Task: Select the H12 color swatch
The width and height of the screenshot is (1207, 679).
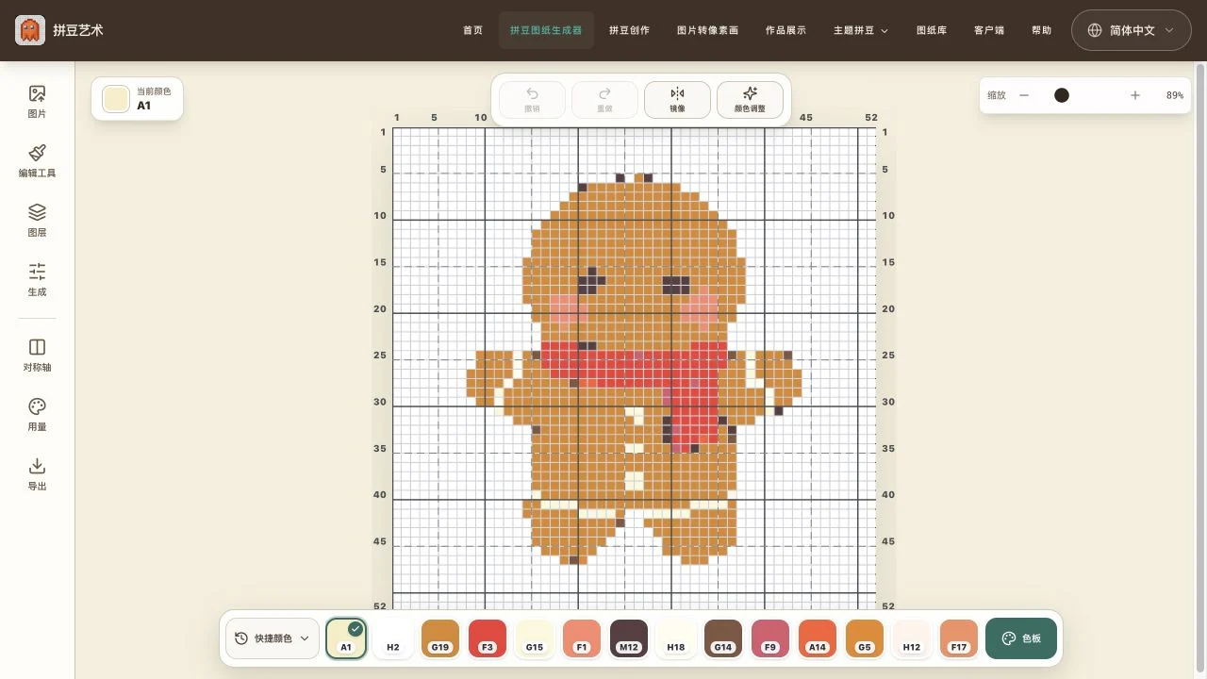Action: pos(912,638)
